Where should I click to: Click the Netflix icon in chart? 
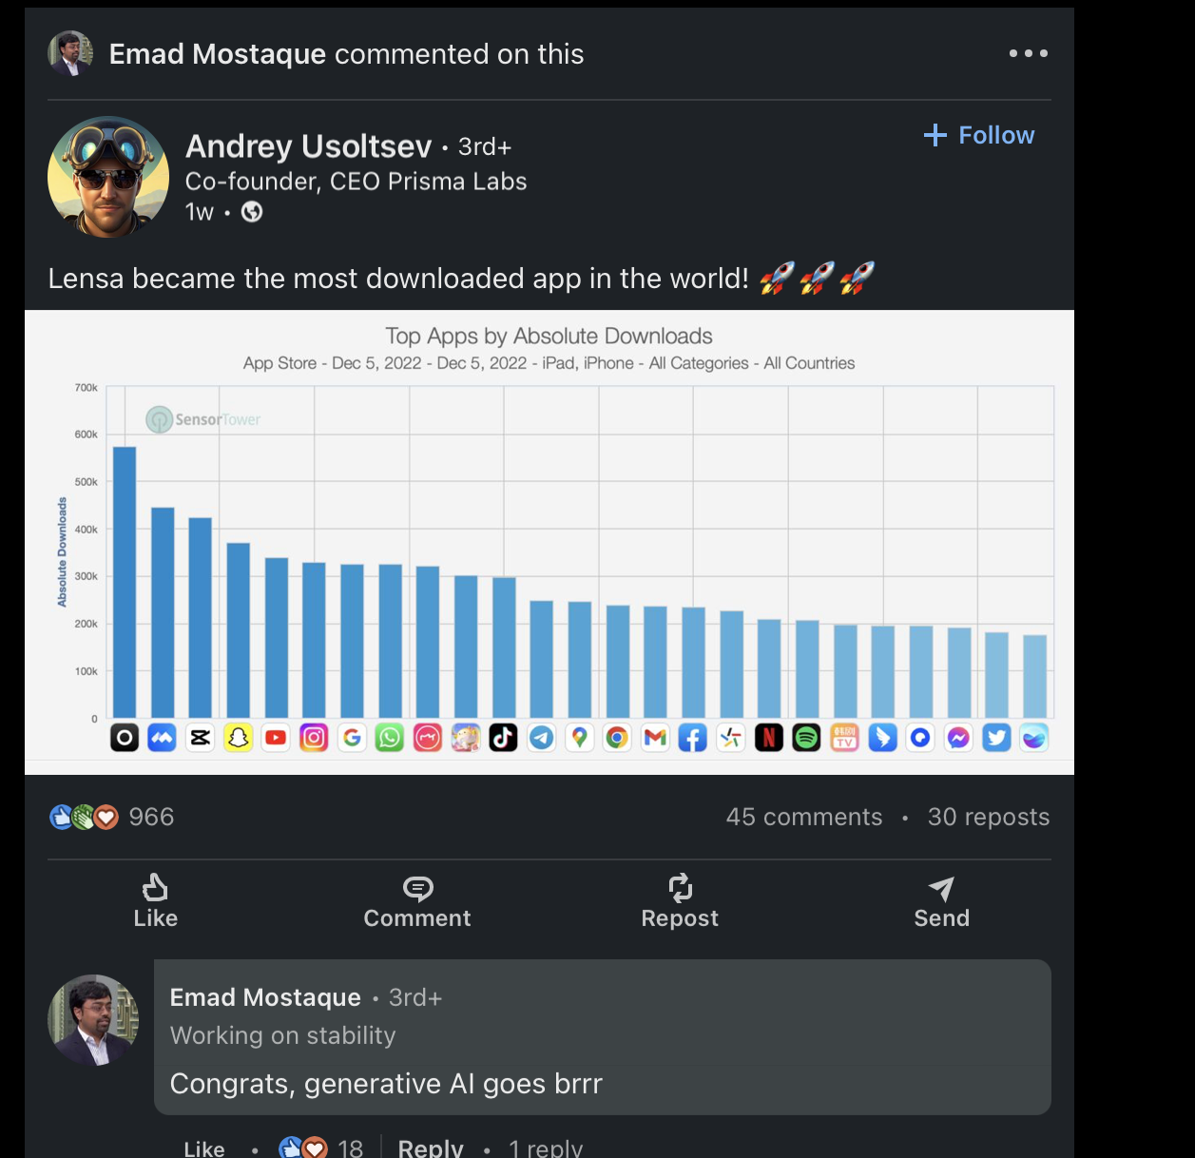click(x=768, y=738)
